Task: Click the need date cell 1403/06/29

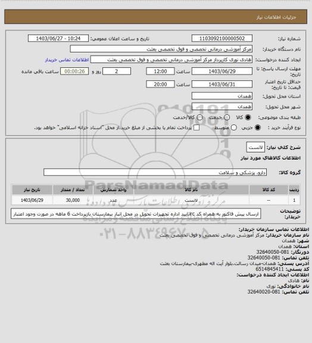Action: point(32,200)
